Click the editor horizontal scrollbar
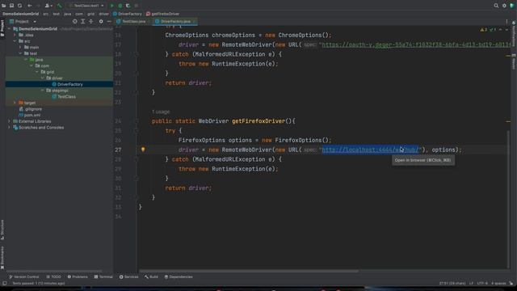The width and height of the screenshot is (517, 291). 249,272
